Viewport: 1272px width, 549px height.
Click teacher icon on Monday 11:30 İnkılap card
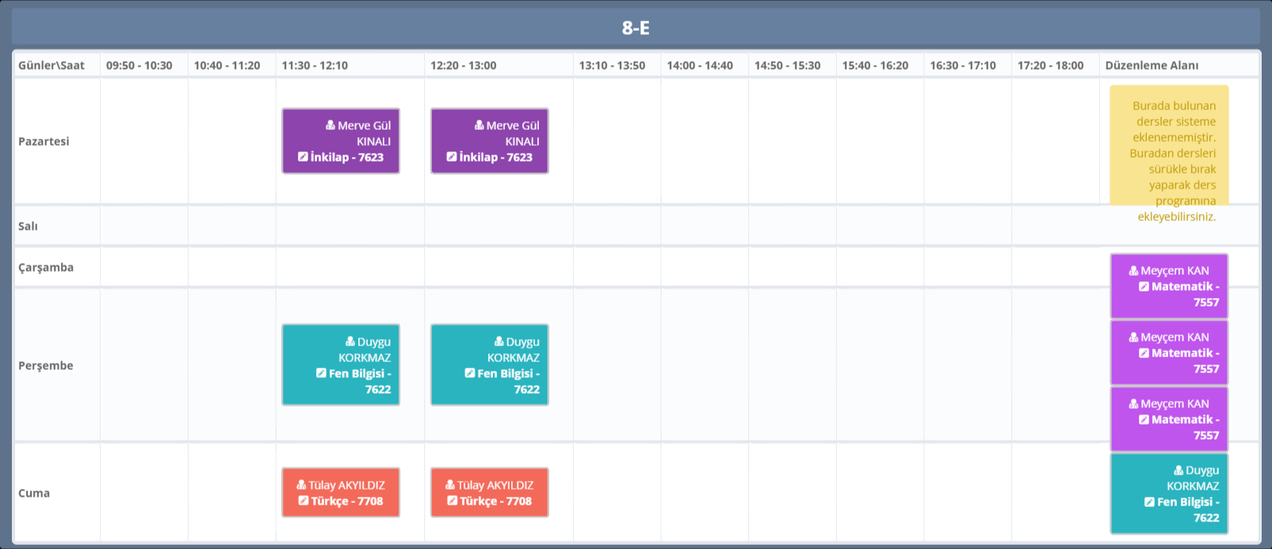[330, 125]
